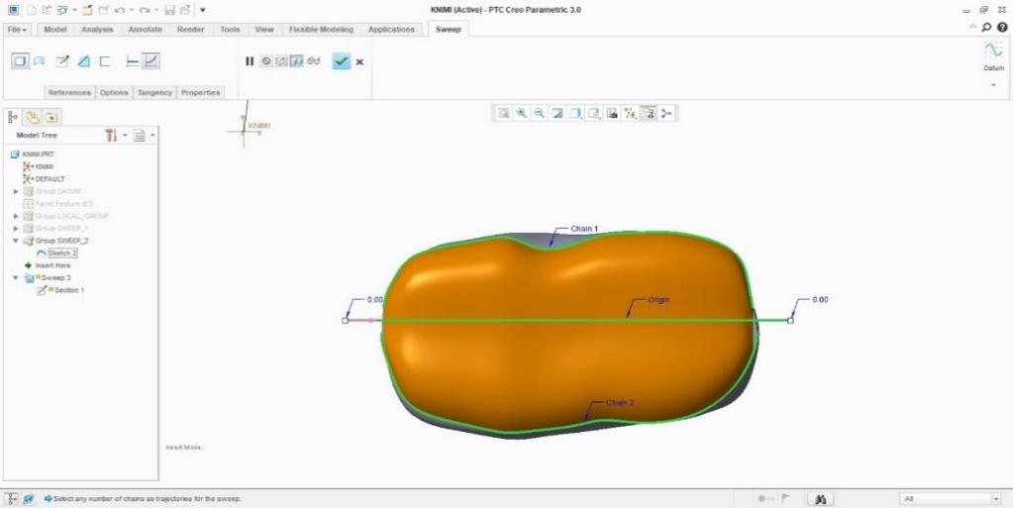Select the constant section sweep option
Screen dimensions: 1013x508
tap(133, 61)
